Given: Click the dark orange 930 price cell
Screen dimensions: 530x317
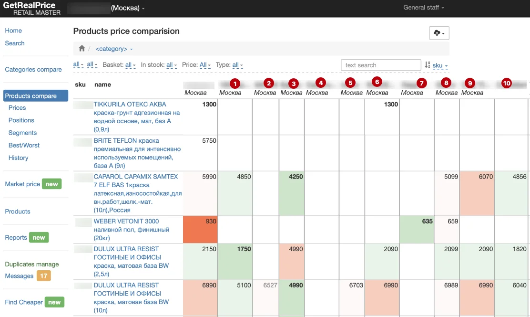Looking at the screenshot, I should [x=200, y=228].
